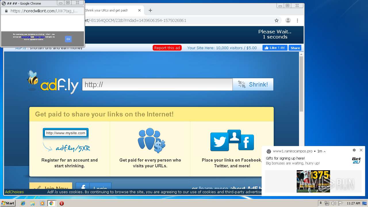Click the Action Center flag icon
The width and height of the screenshot is (368, 207).
tap(340, 203)
